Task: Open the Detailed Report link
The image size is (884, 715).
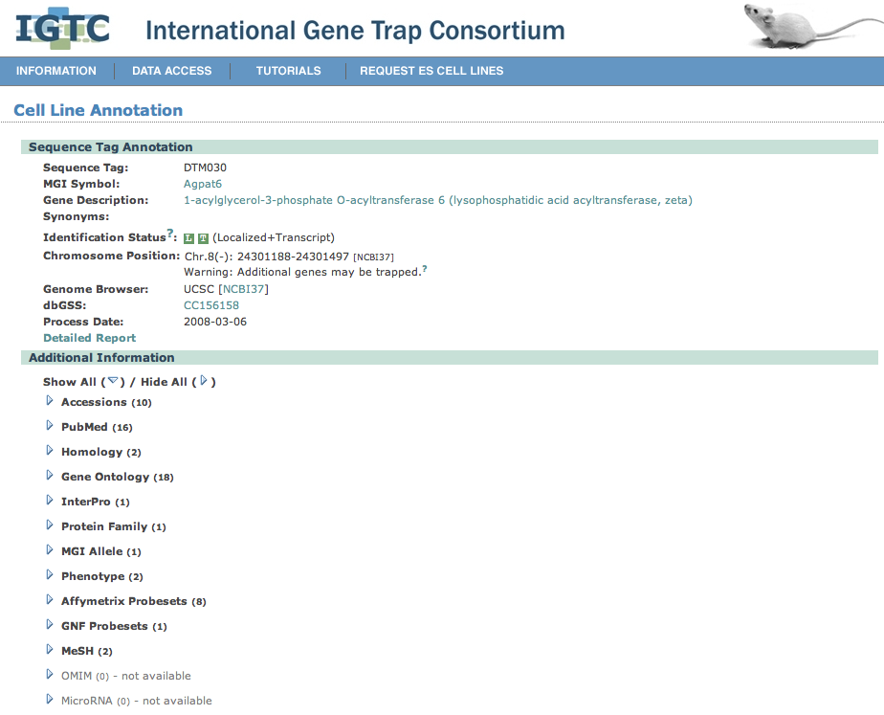Action: pos(89,338)
